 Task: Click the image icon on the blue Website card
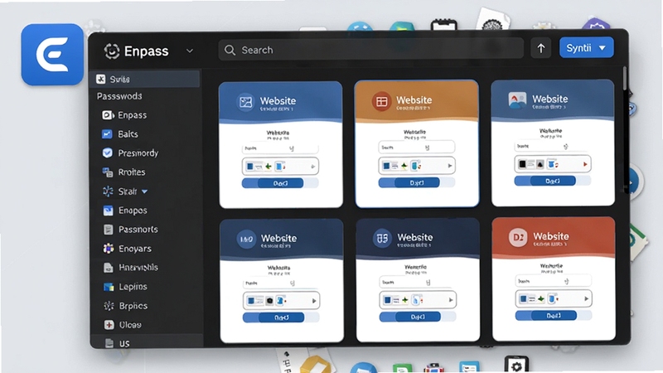pyautogui.click(x=245, y=102)
